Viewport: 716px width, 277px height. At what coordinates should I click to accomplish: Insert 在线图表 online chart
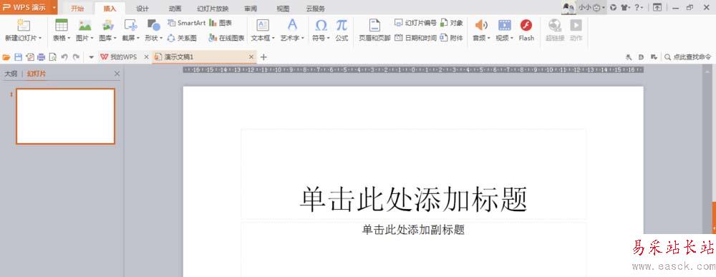(x=226, y=39)
